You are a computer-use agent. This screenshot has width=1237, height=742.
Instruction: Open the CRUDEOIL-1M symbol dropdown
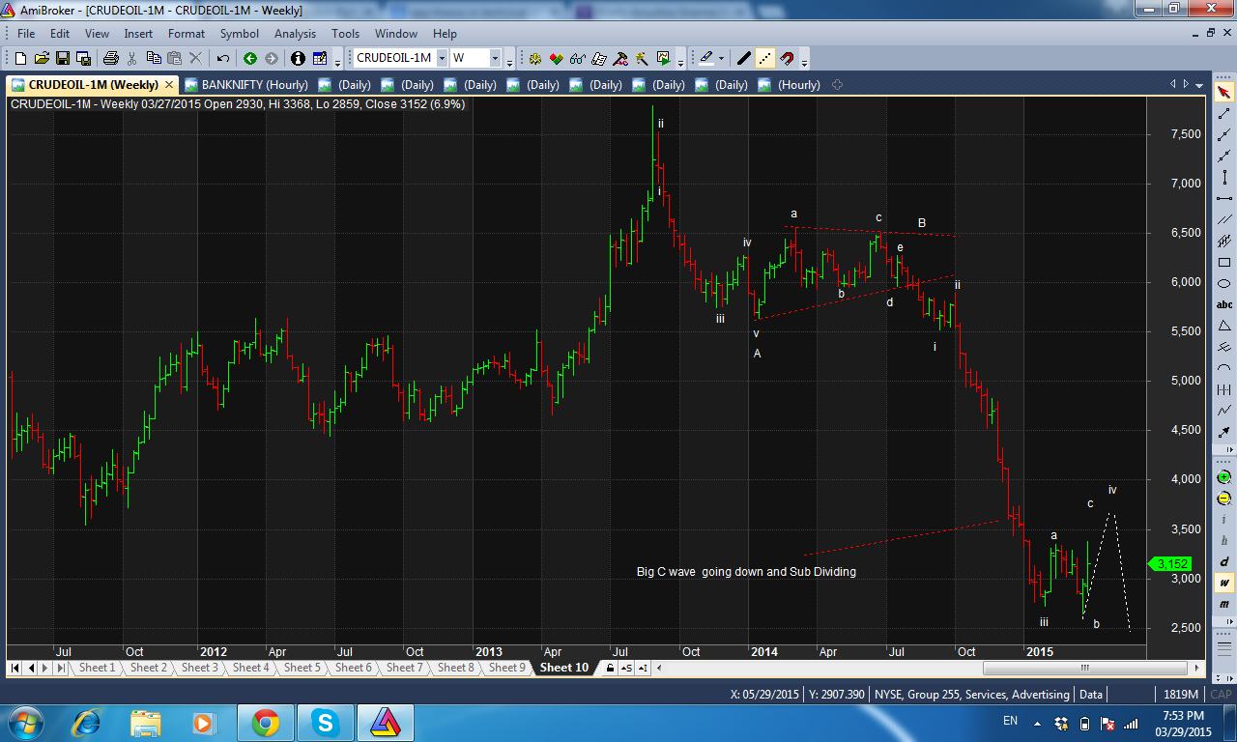(x=443, y=58)
